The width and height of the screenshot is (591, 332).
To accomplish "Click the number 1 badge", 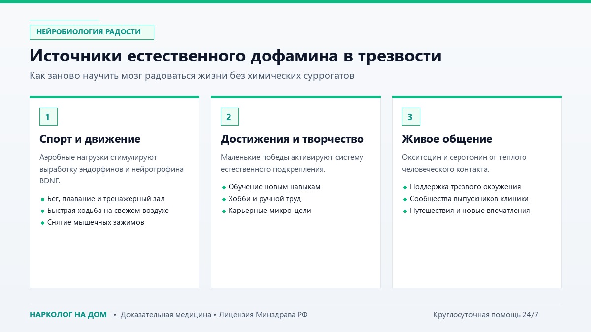I will 48,117.
